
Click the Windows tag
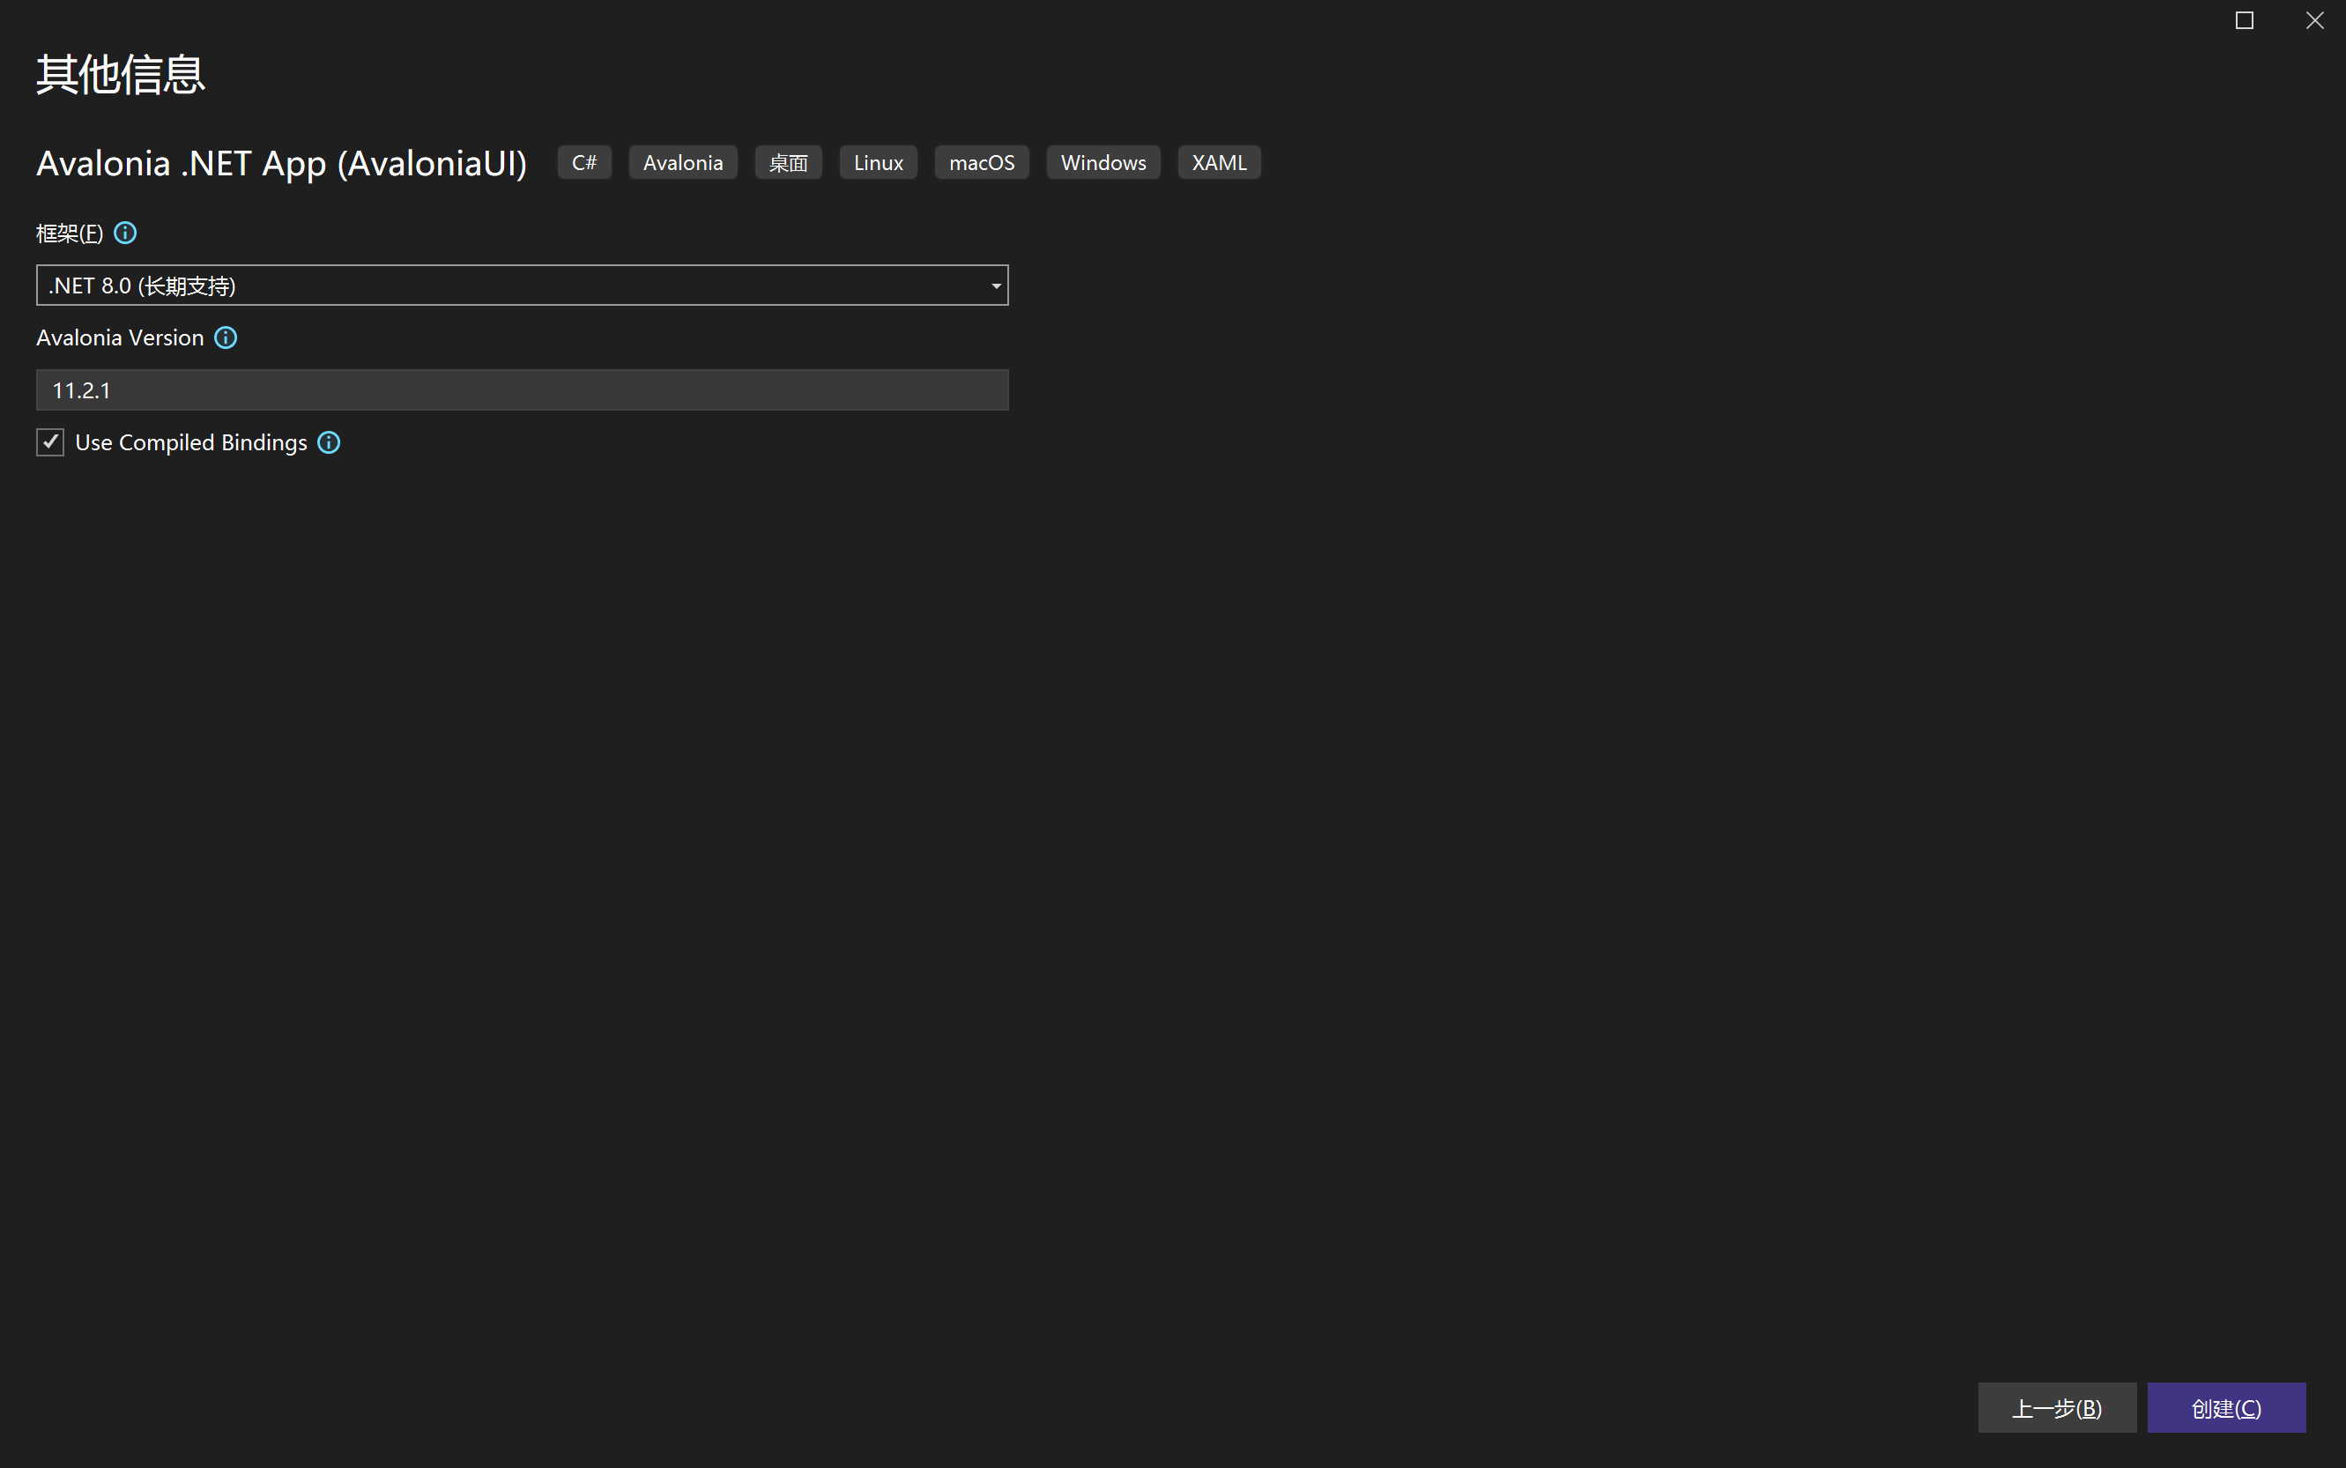pos(1104,163)
